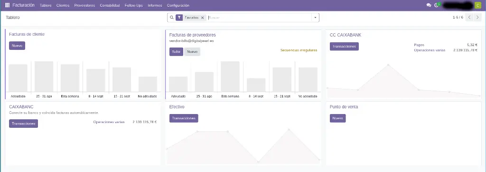This screenshot has width=486, height=172.
Task: Open the apps grid menu icon
Action: point(8,5)
